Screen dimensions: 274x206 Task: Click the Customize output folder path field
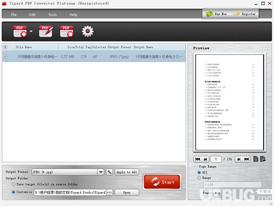tap(70, 193)
